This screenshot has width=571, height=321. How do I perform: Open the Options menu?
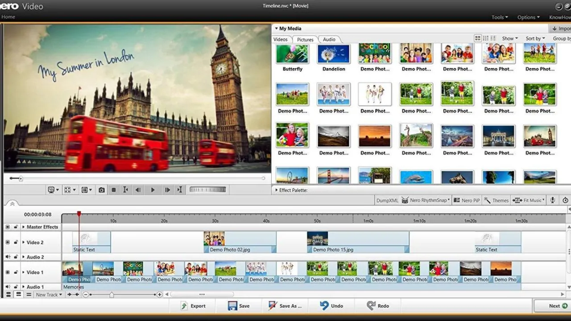point(529,17)
